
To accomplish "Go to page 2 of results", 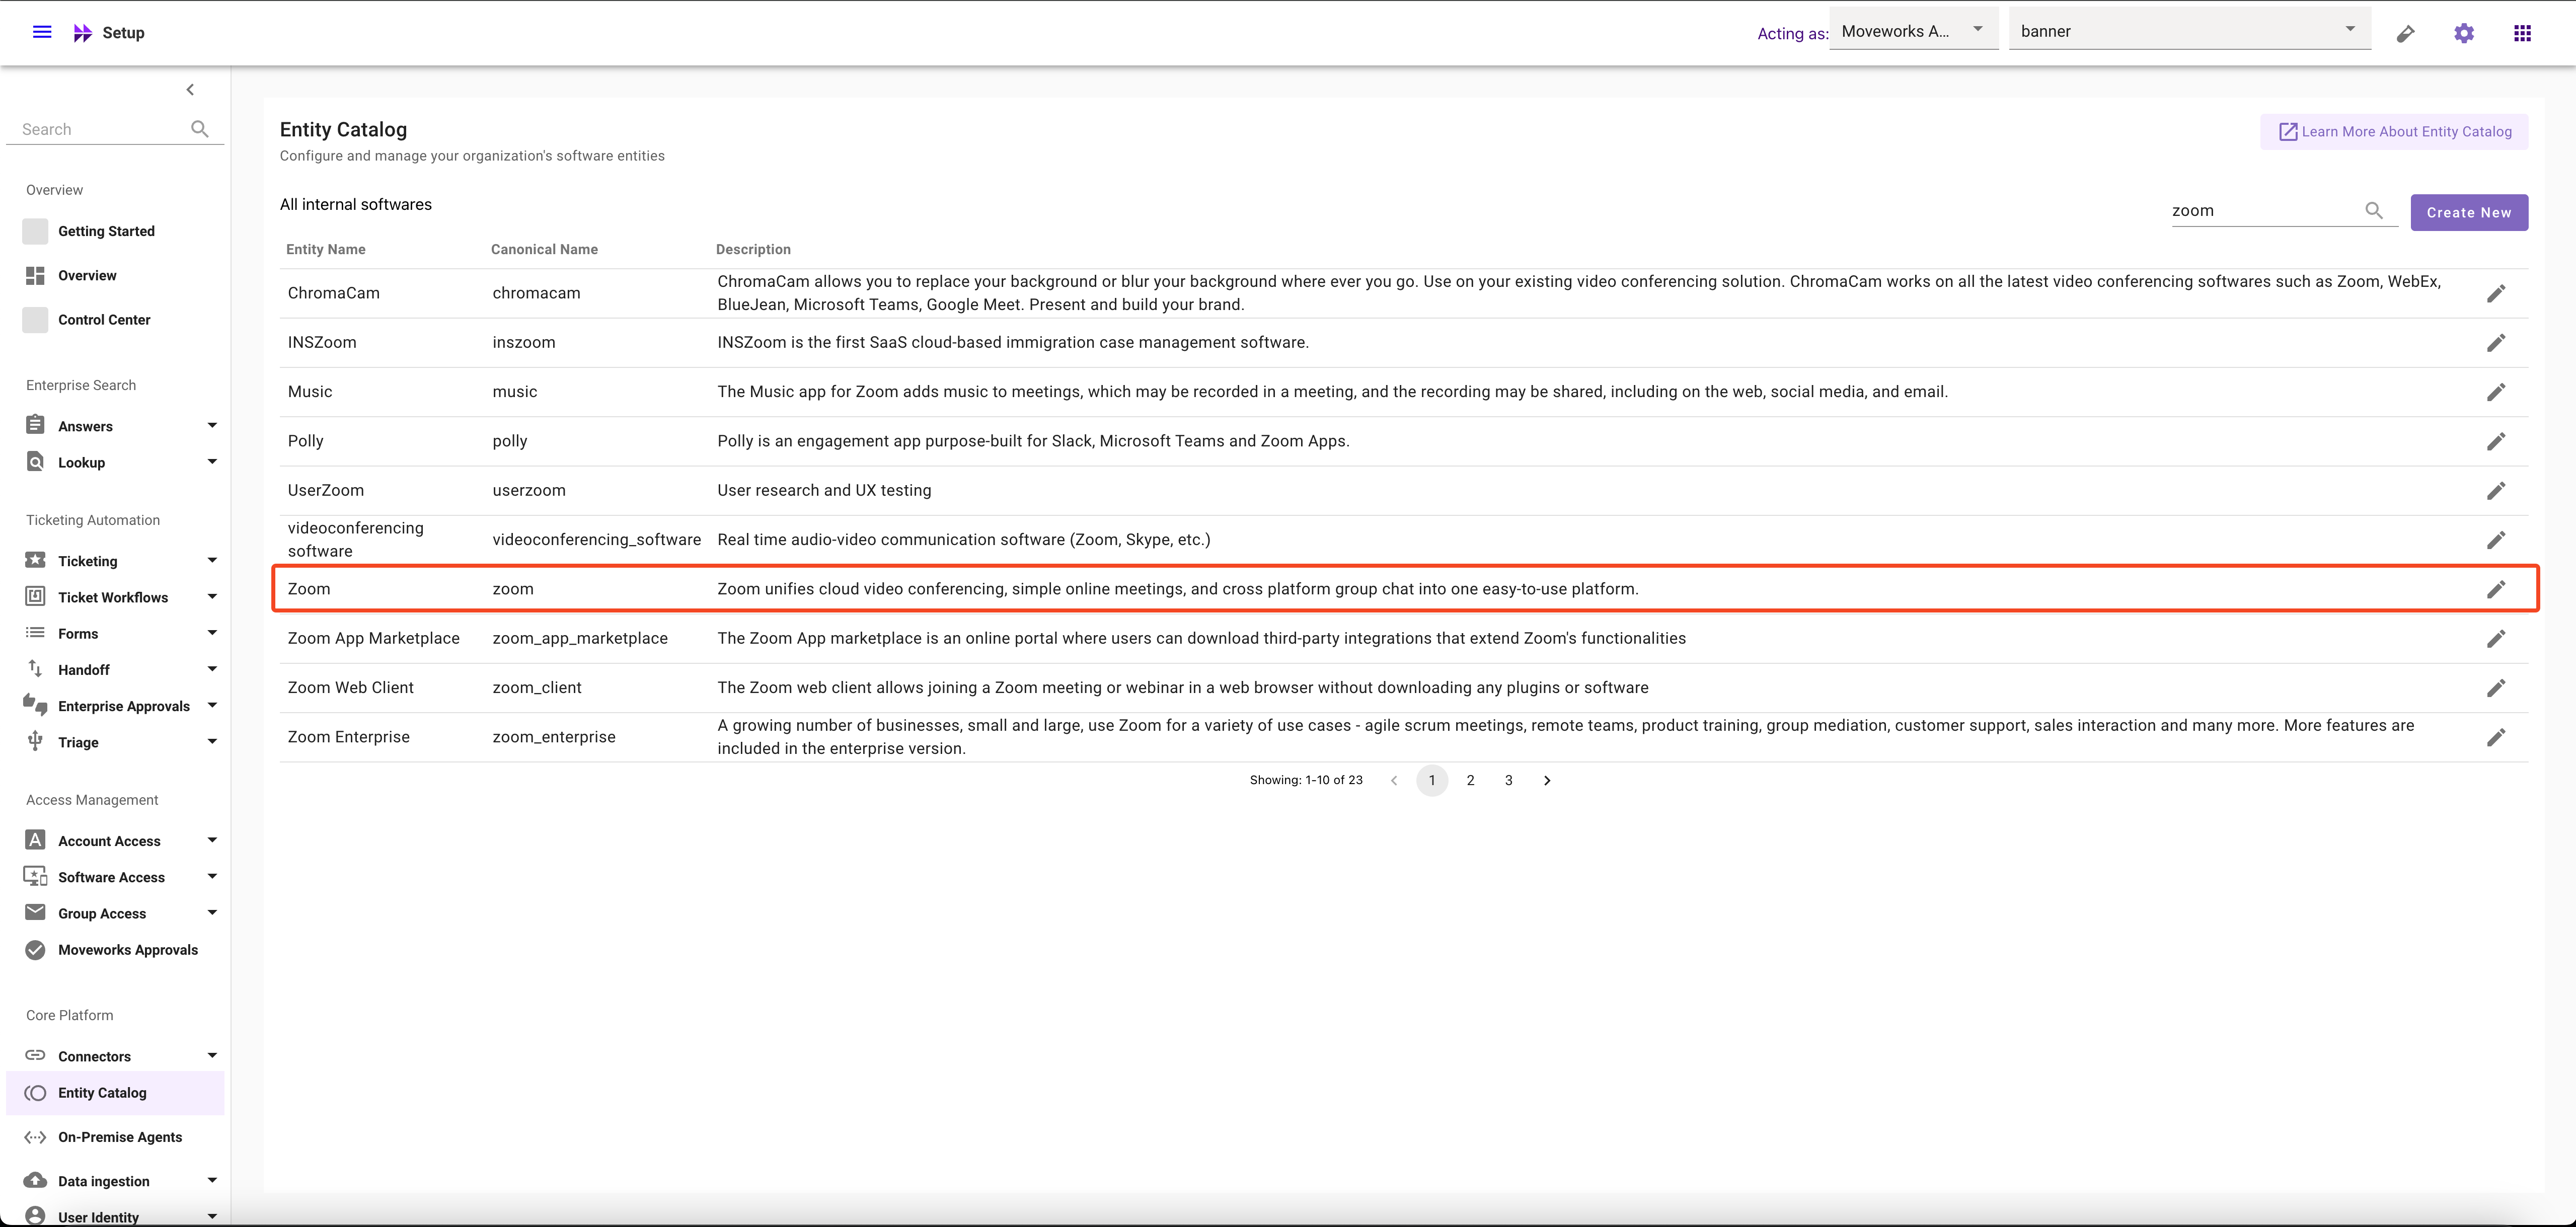I will pos(1470,780).
